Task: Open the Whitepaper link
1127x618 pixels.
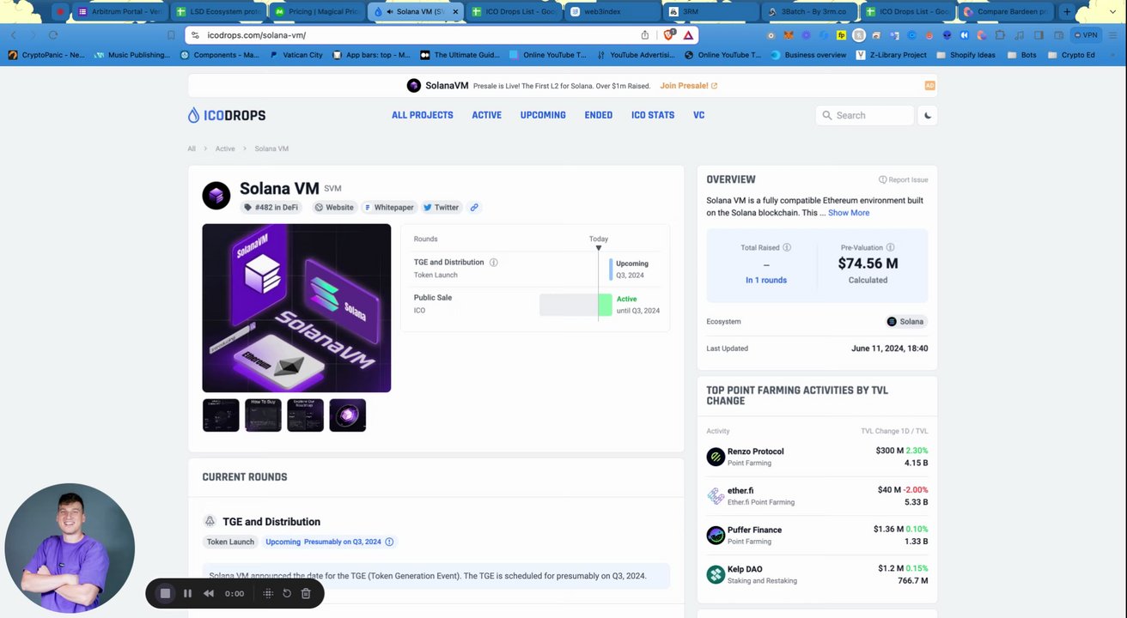Action: pyautogui.click(x=389, y=207)
